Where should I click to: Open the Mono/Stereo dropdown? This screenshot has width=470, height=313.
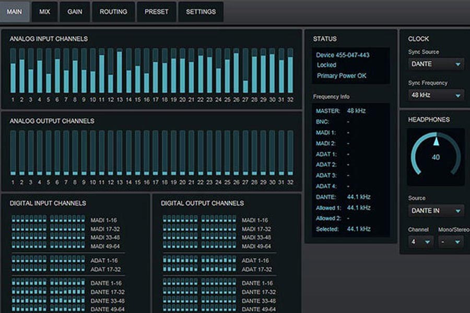[x=451, y=242]
